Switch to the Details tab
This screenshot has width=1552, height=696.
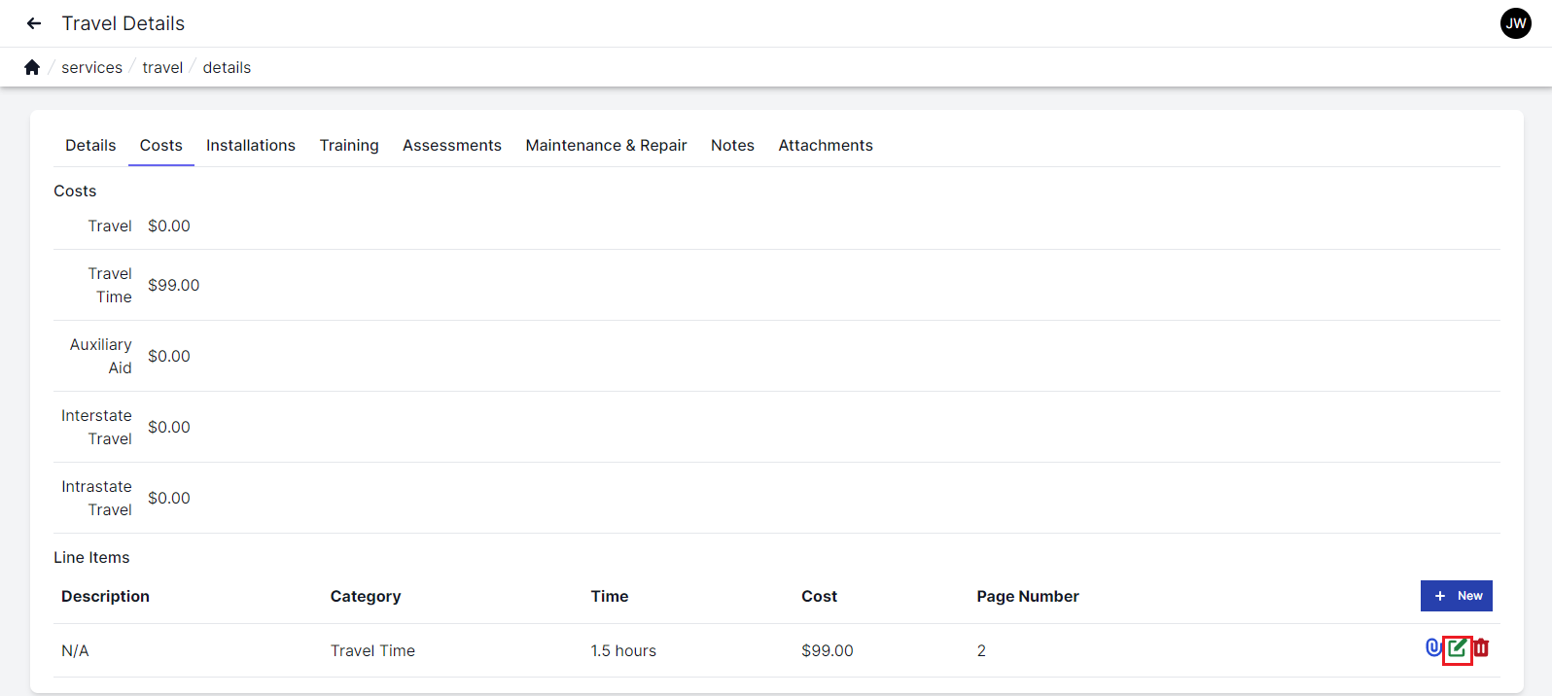click(x=90, y=145)
